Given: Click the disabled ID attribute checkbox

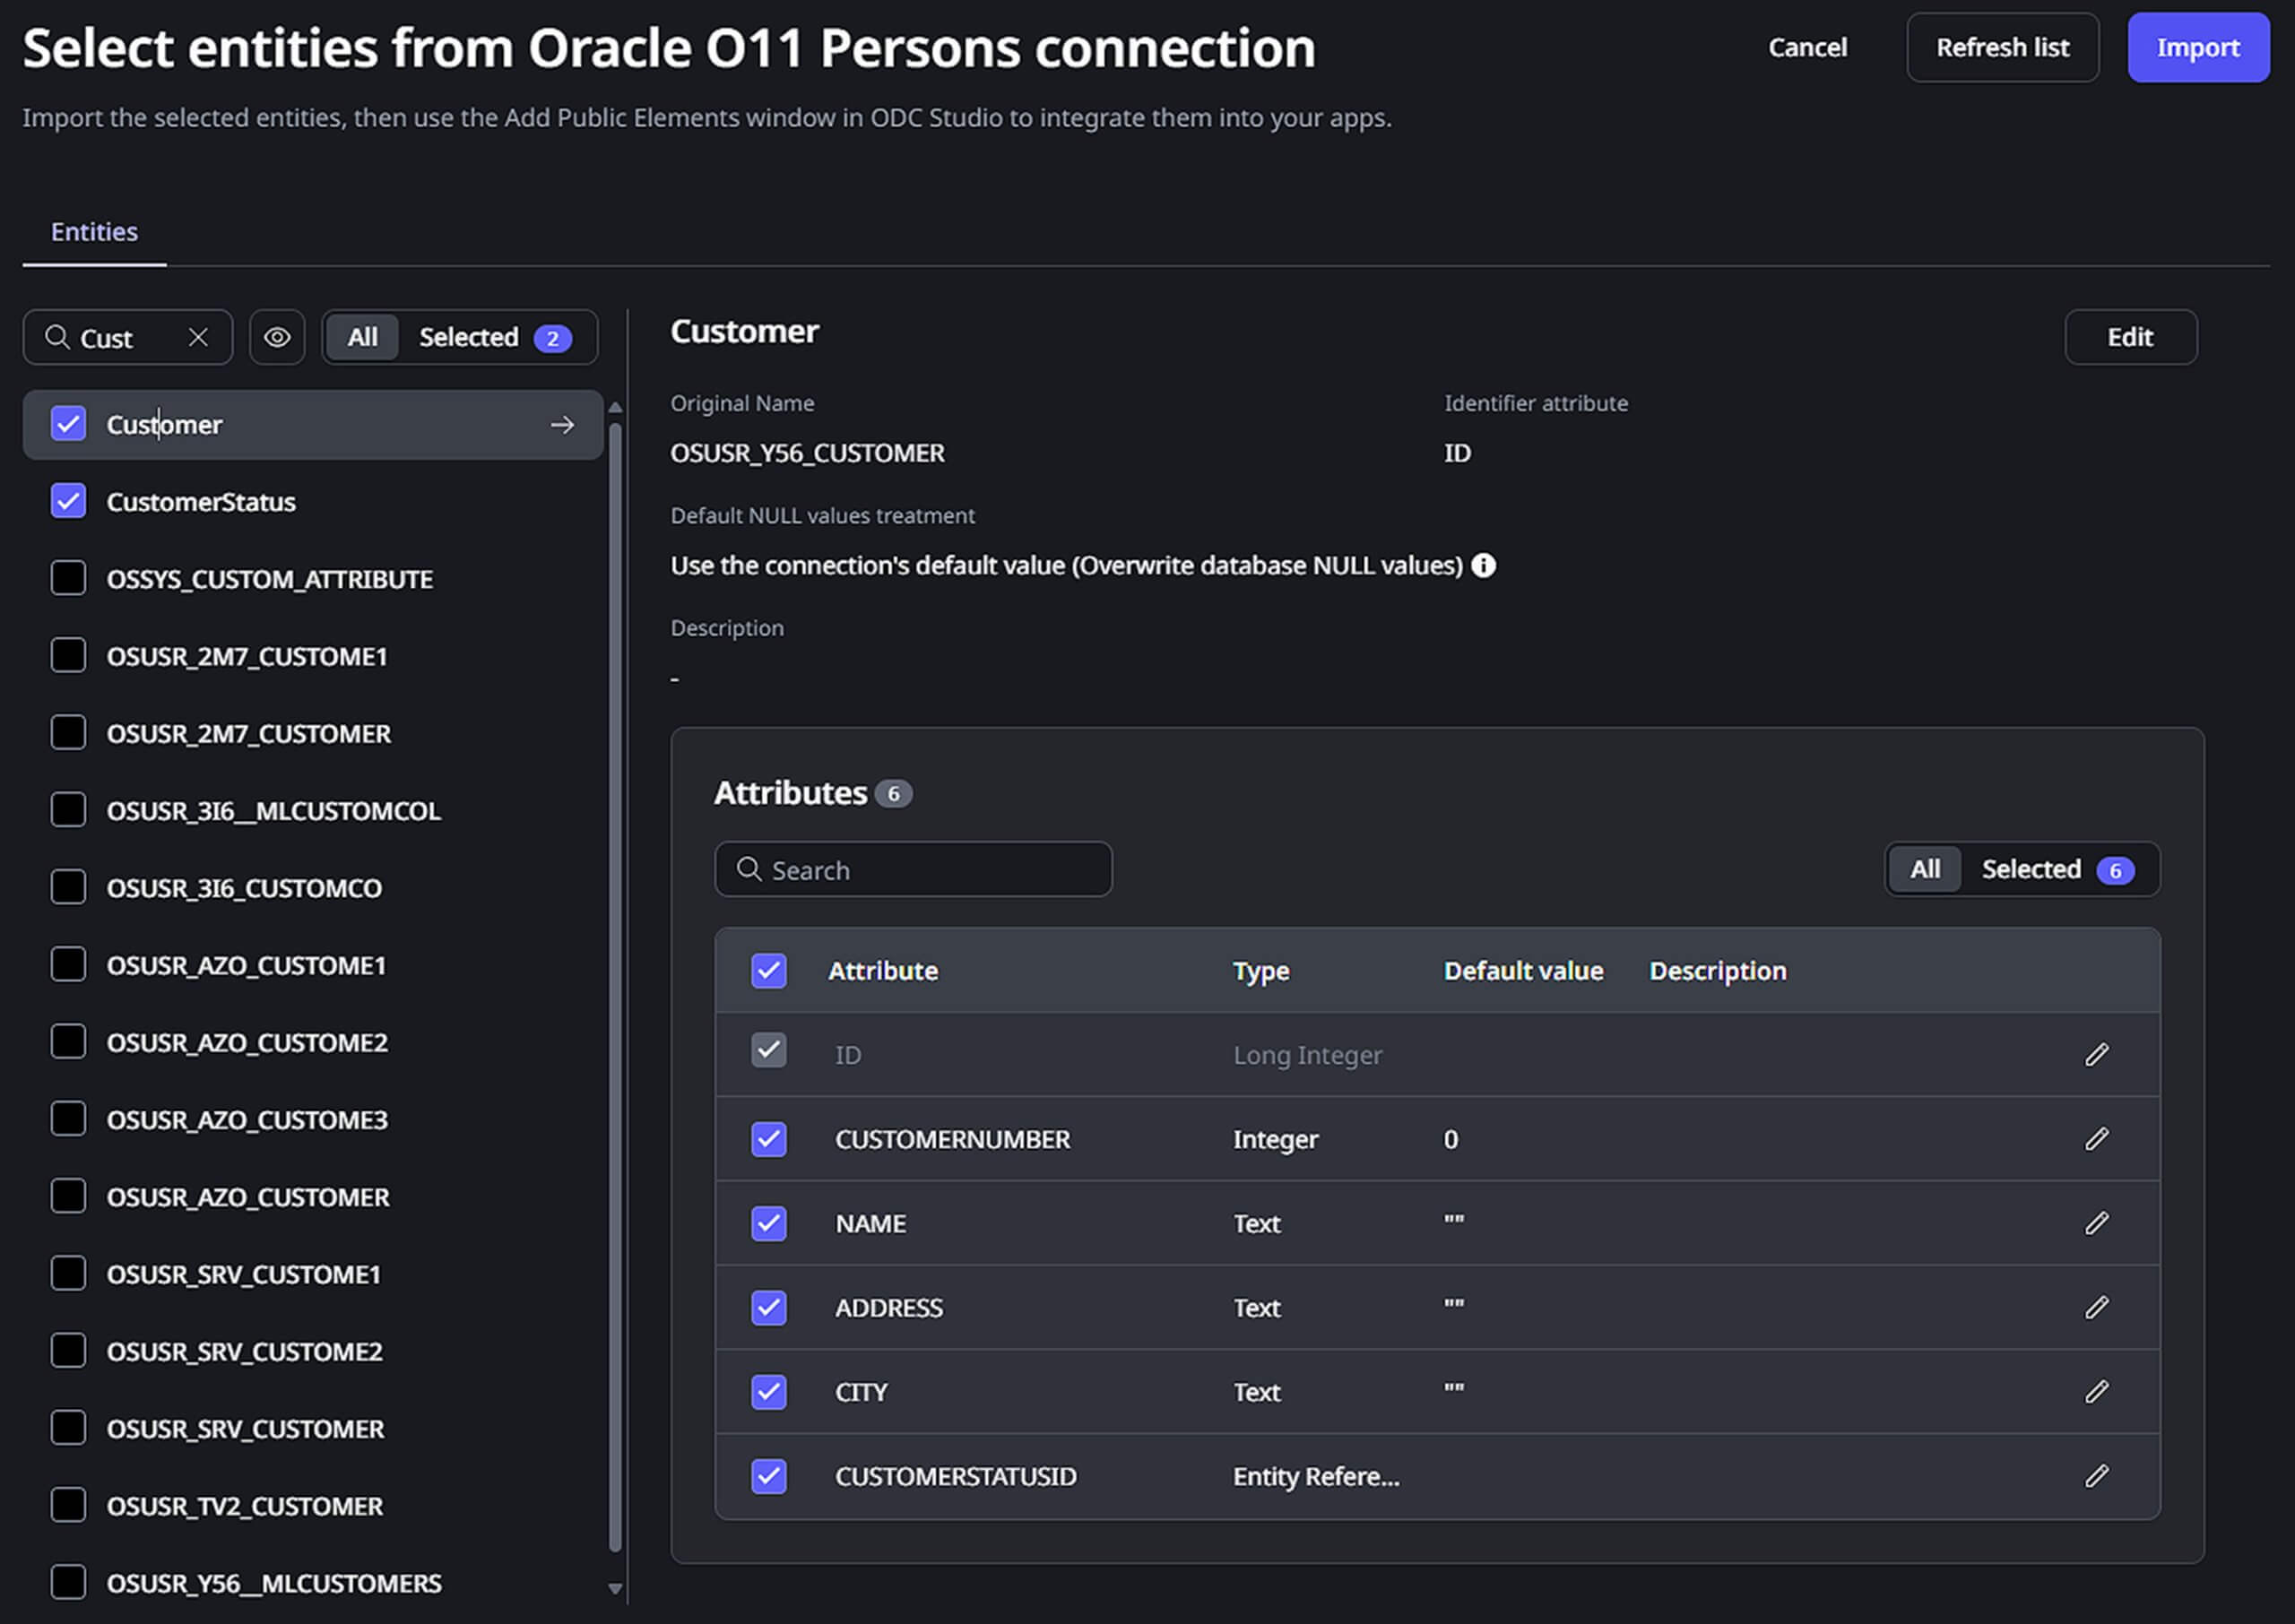Looking at the screenshot, I should pos(769,1050).
